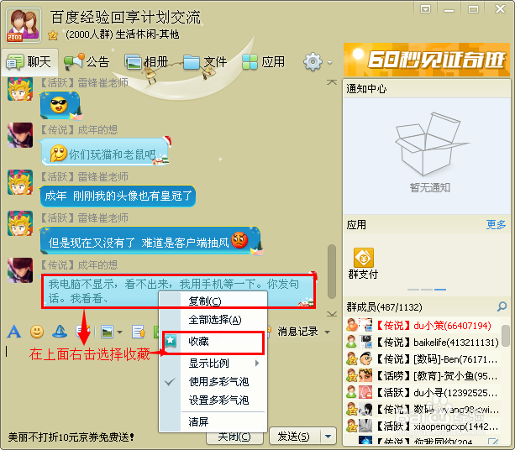
Task: Expand the send button options arrow
Action: coord(328,437)
